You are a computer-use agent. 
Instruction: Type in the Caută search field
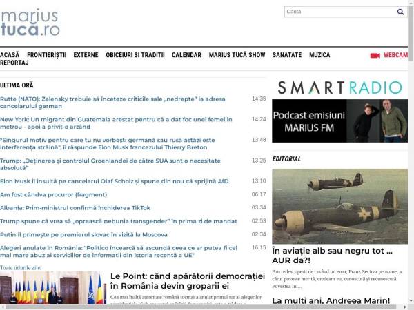pyautogui.click(x=339, y=12)
